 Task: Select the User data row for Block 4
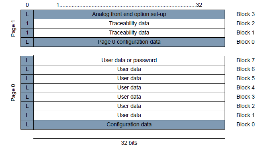(x=129, y=88)
